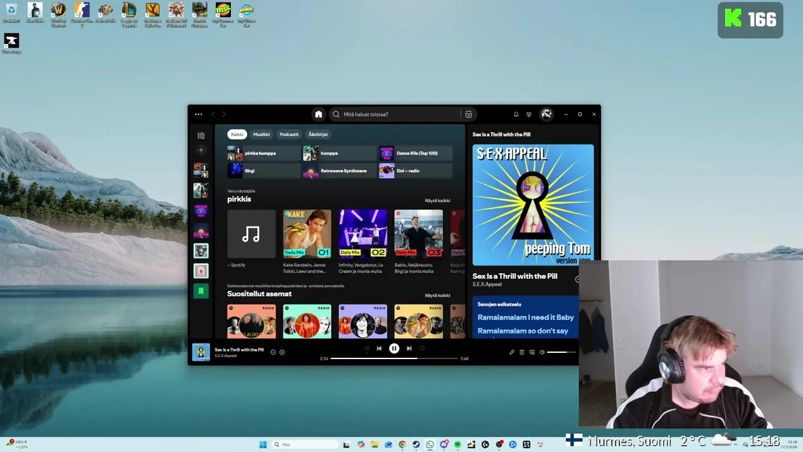Click the large S.E.X. Appeal album cover
This screenshot has height=452, width=803.
[533, 205]
